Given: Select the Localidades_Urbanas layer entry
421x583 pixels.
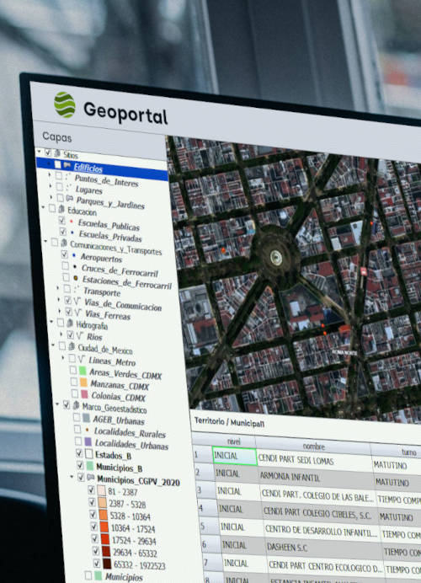Looking at the screenshot, I should 131,444.
